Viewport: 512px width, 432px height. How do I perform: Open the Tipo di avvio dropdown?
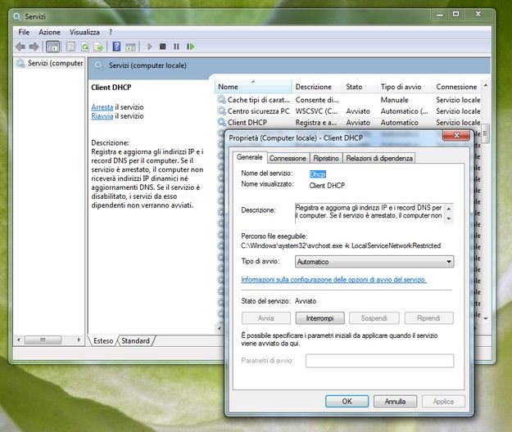[x=374, y=262]
